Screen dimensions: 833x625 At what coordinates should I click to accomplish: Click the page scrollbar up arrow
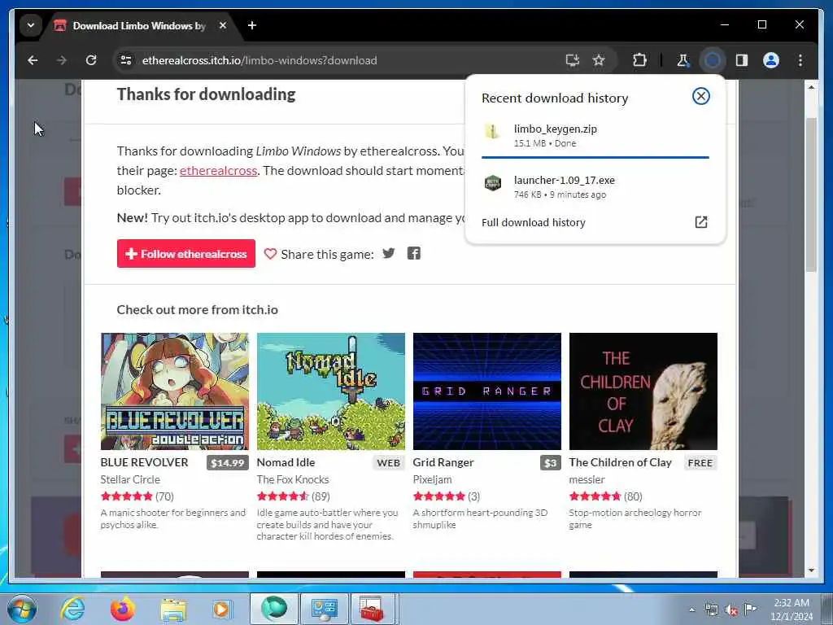(x=811, y=86)
